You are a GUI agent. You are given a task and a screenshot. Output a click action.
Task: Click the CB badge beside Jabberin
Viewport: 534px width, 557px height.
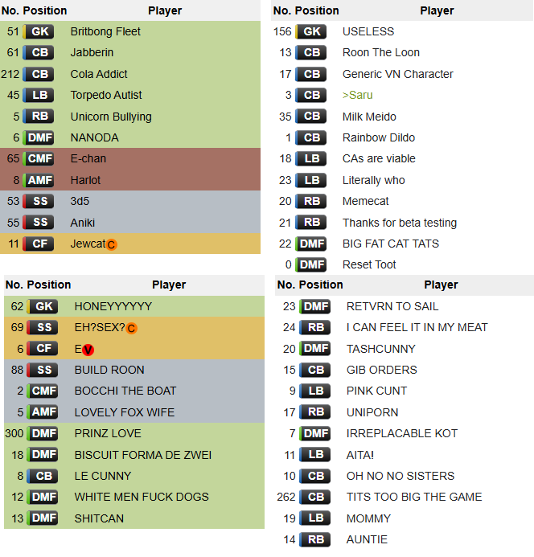(x=39, y=52)
